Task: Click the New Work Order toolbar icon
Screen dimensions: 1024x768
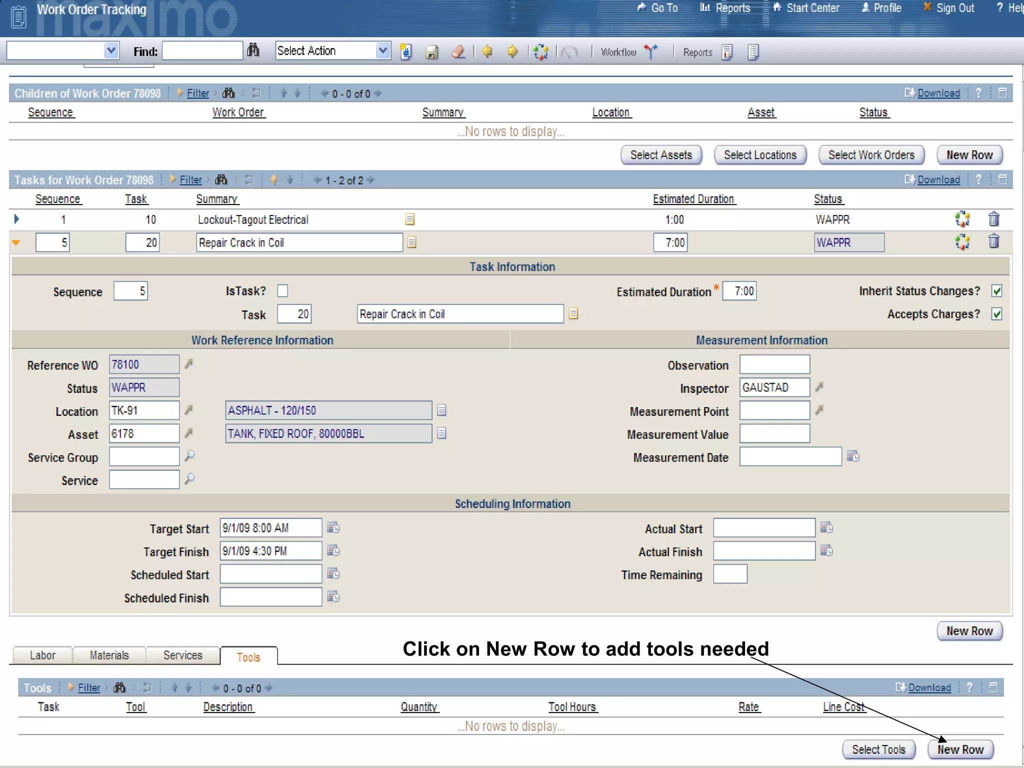Action: [x=406, y=51]
